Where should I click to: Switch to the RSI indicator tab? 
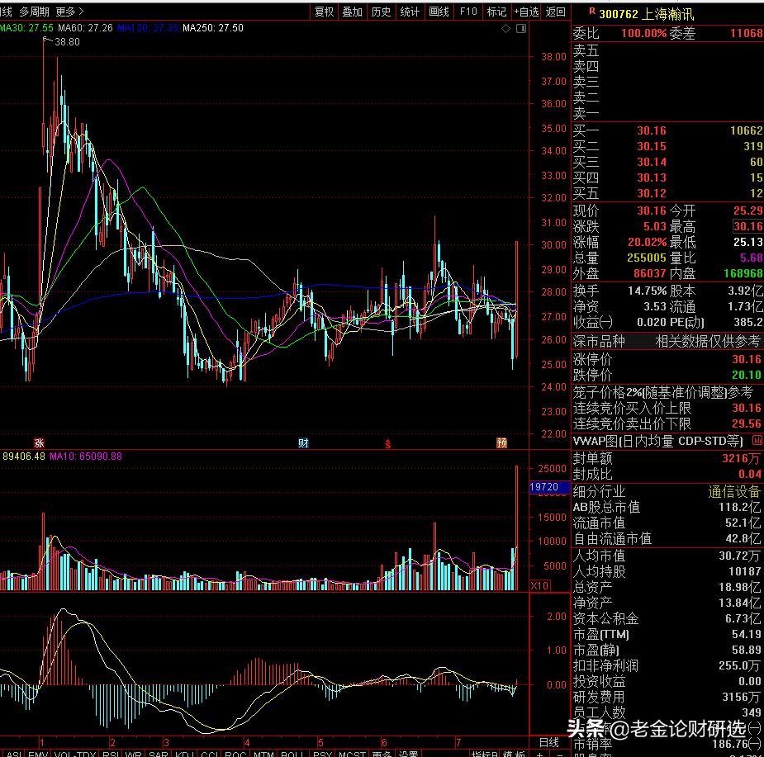[112, 753]
